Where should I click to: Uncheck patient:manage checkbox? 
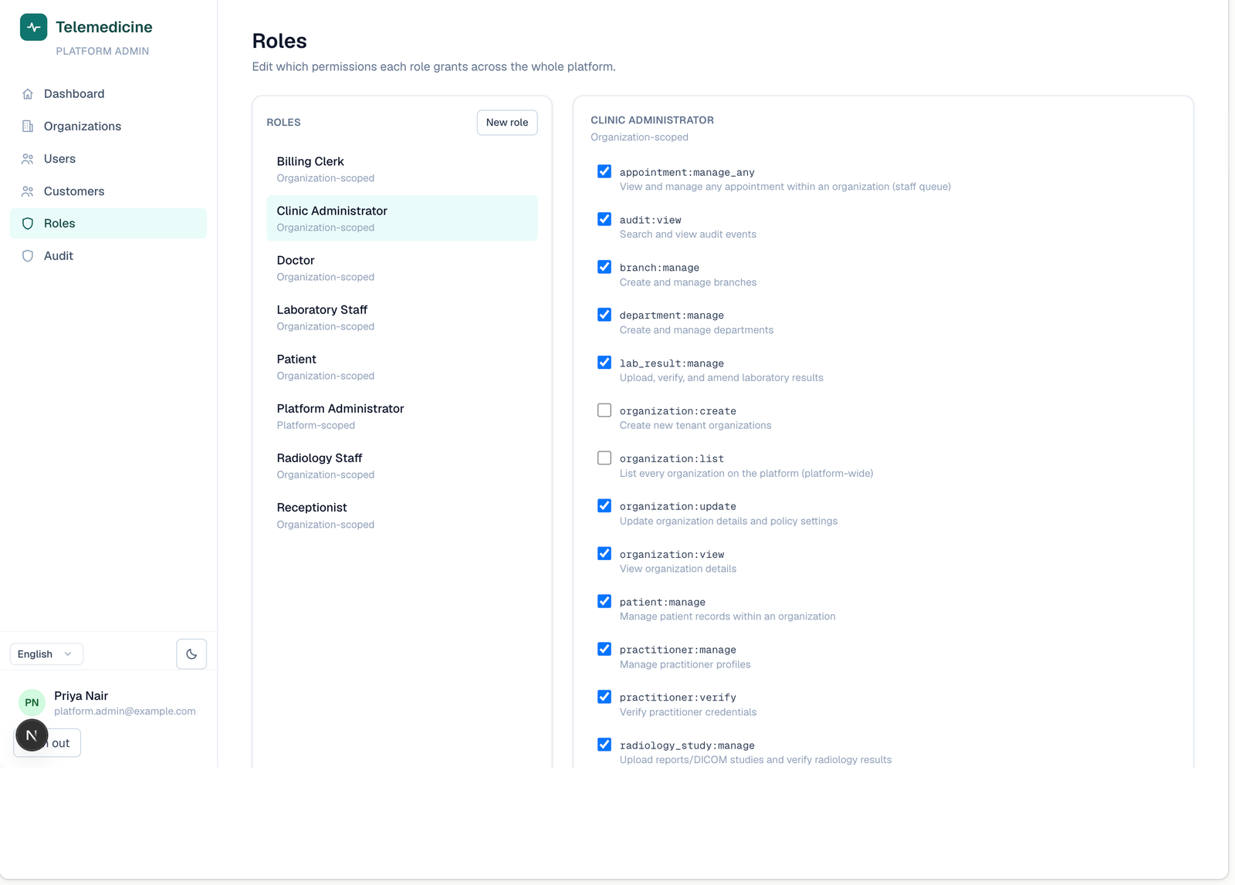pyautogui.click(x=604, y=601)
